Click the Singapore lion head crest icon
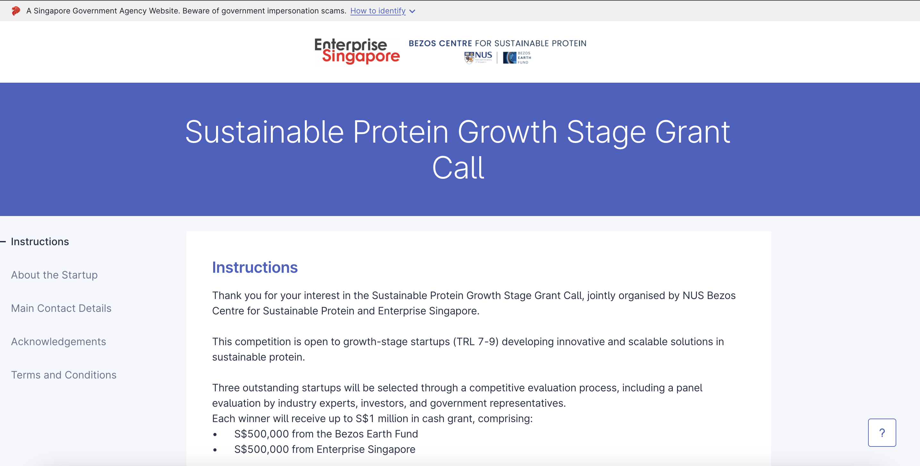Screen dimensions: 920x466 click(x=16, y=11)
